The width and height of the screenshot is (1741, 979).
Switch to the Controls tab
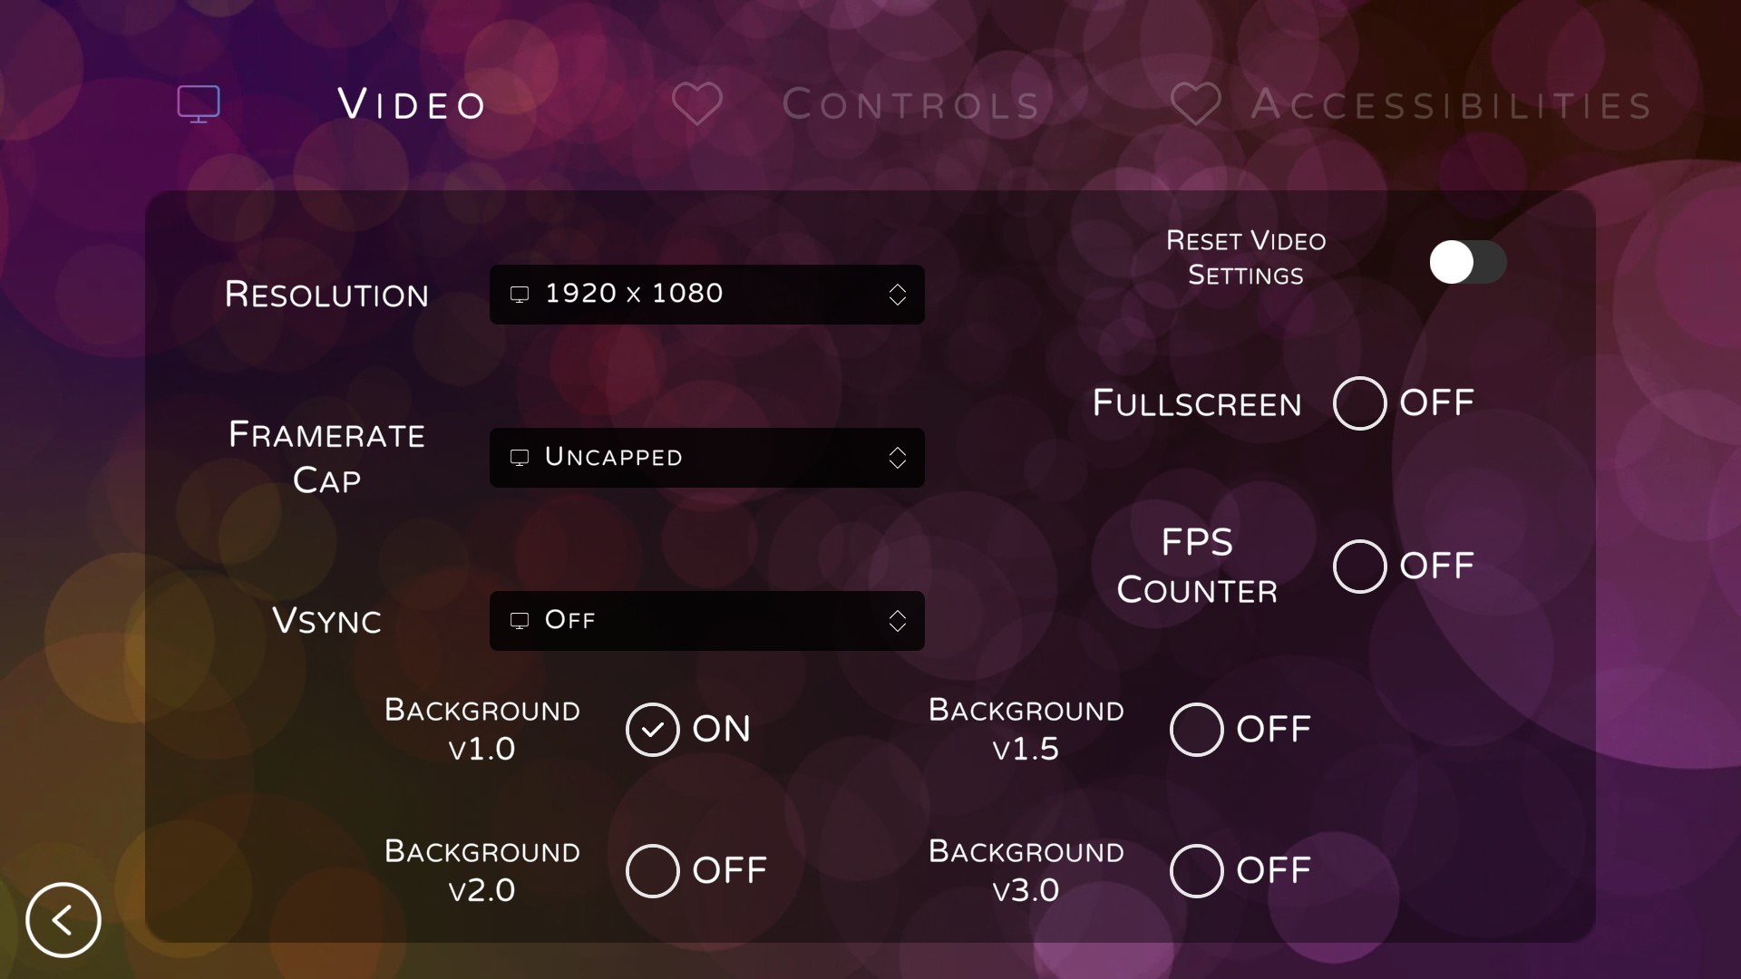point(912,103)
